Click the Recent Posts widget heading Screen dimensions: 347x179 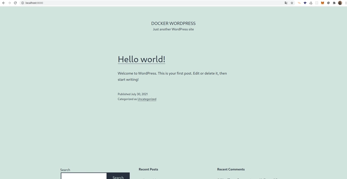pos(148,169)
